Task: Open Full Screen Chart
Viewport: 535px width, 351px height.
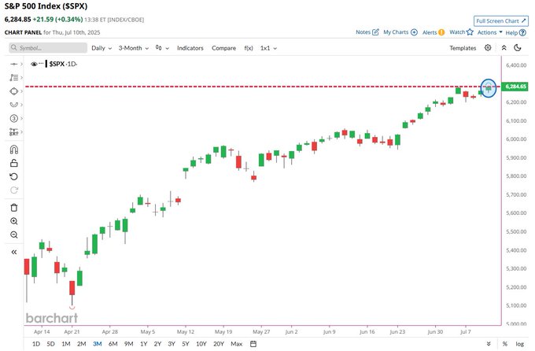Action: click(501, 20)
